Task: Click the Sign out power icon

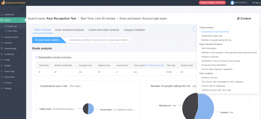Action: pyautogui.click(x=253, y=3)
